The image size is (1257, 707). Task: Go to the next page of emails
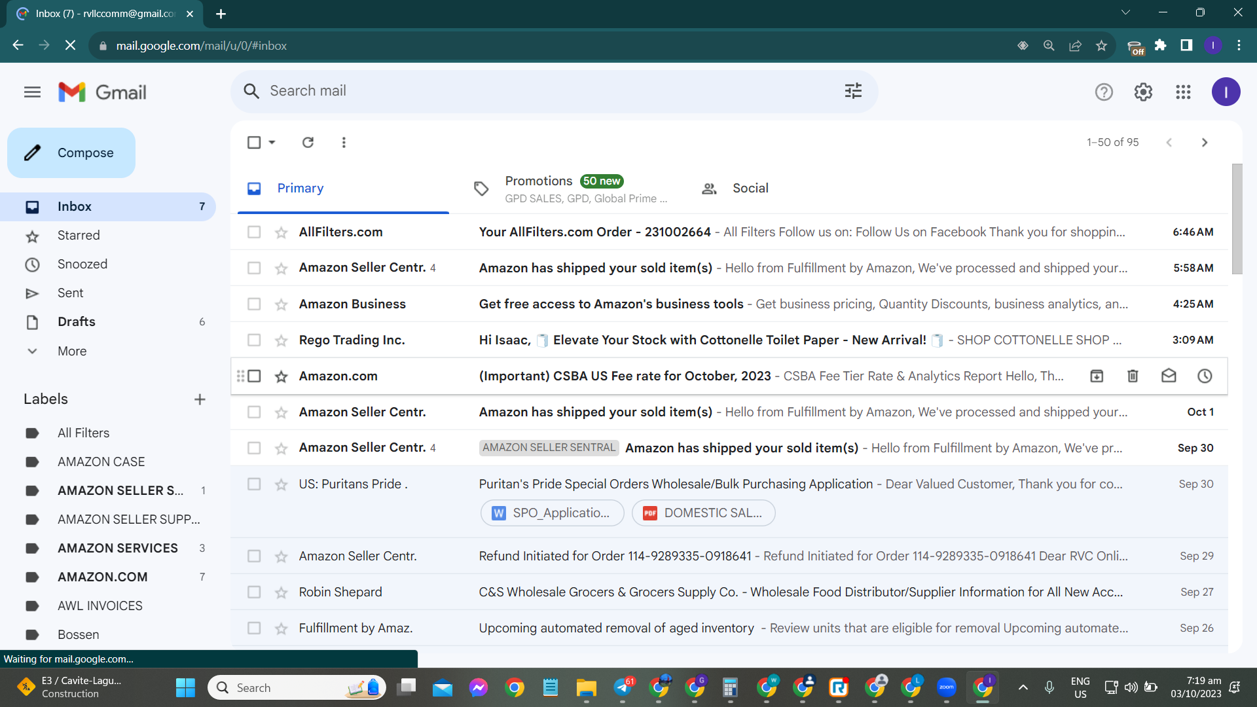point(1205,142)
